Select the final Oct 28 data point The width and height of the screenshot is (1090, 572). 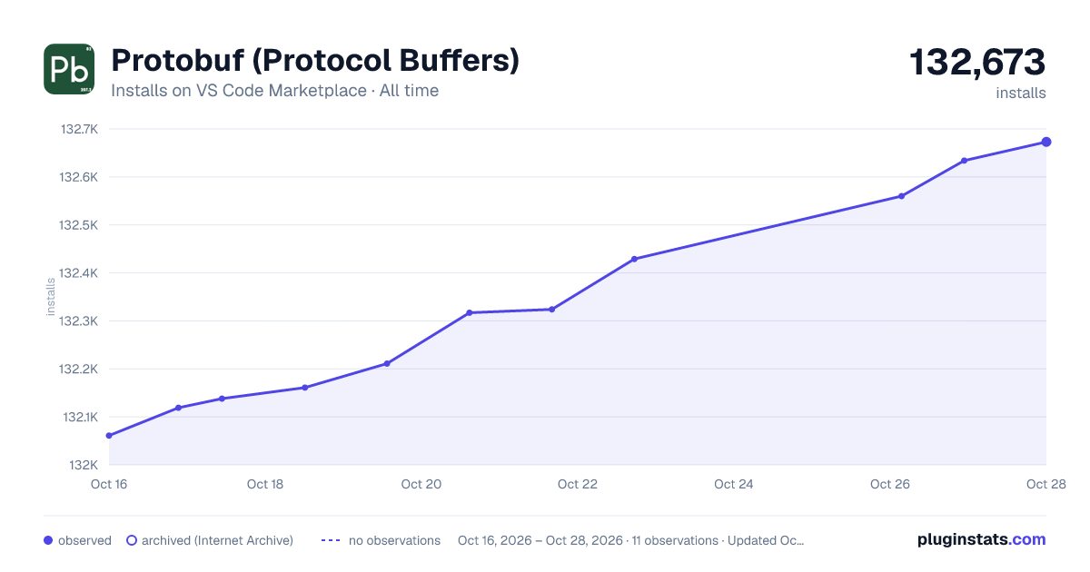(1046, 142)
